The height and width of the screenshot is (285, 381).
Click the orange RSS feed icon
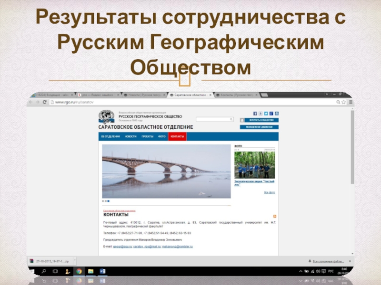(274, 215)
